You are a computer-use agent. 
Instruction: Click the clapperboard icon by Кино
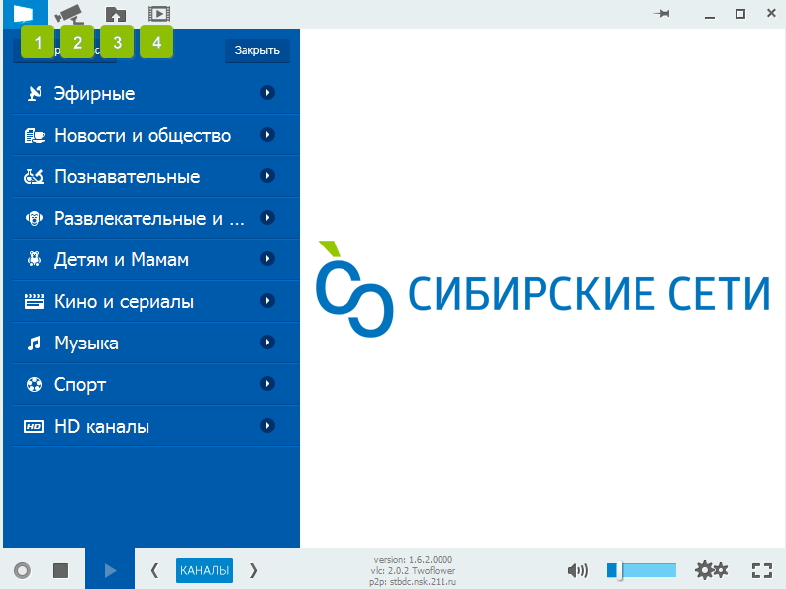click(34, 301)
